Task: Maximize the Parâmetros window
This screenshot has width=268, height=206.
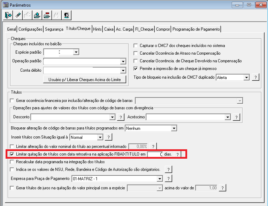Action: tap(249, 5)
